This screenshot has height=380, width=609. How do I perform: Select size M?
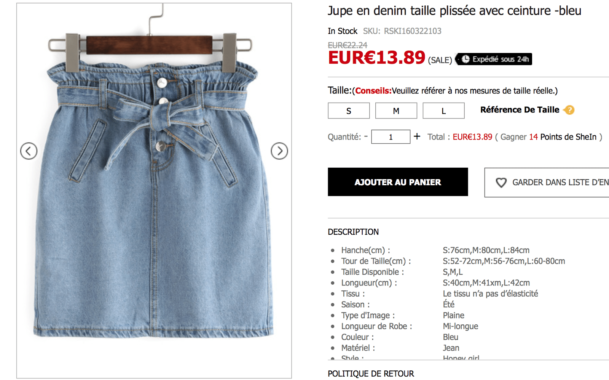click(396, 111)
